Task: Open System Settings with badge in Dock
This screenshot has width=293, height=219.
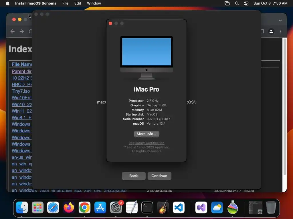Action: pos(116,207)
